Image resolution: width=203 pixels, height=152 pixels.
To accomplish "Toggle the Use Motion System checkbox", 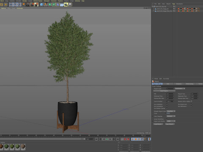I will pyautogui.click(x=167, y=109).
